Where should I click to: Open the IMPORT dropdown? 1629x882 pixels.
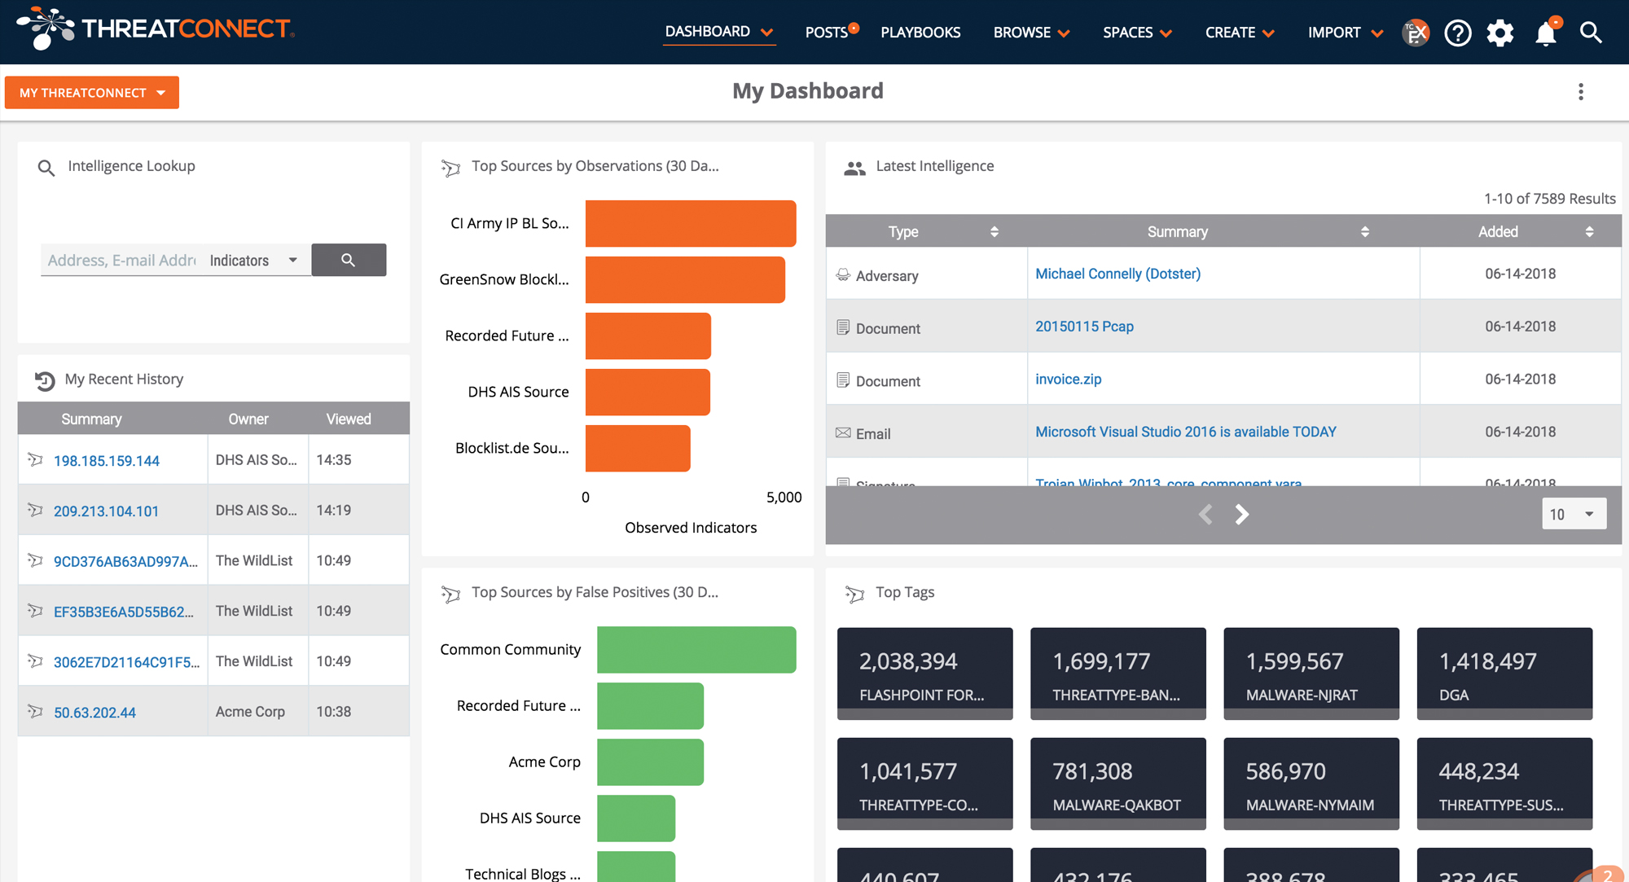1346,33
